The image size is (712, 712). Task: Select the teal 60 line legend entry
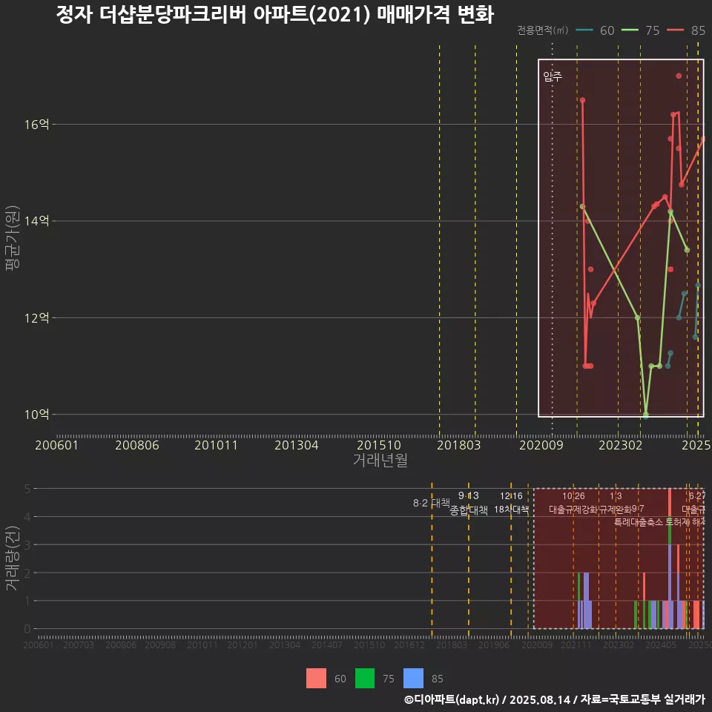click(x=596, y=30)
